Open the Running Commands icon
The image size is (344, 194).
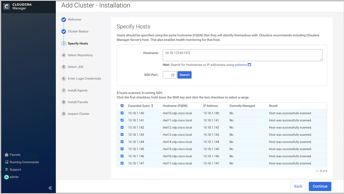click(x=7, y=162)
